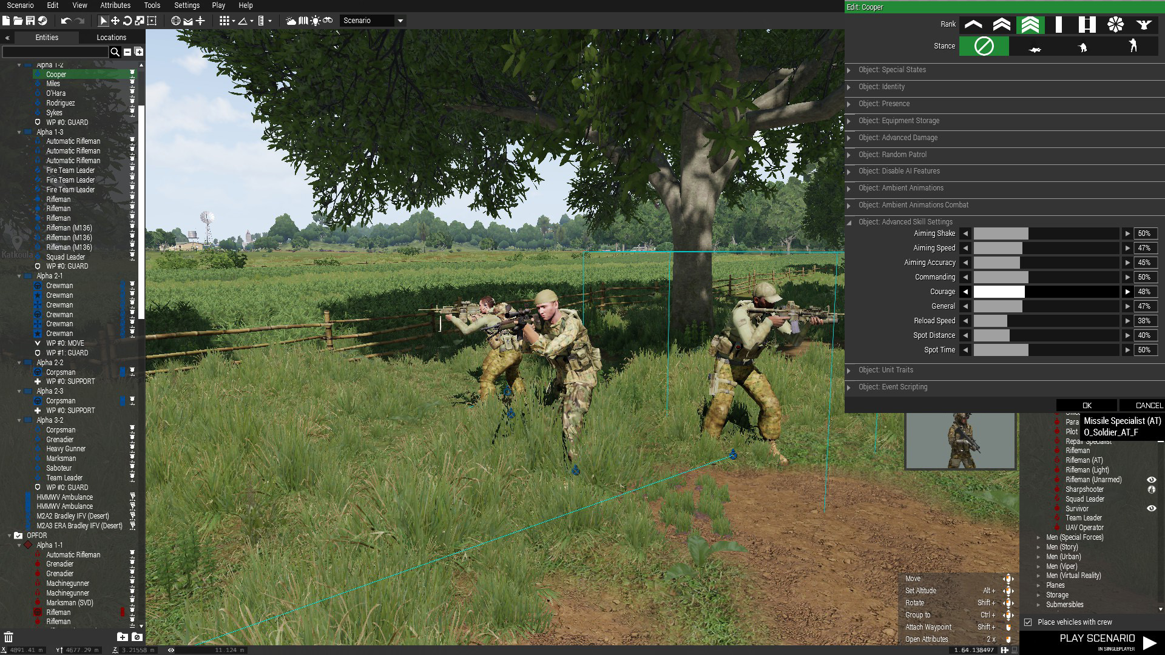
Task: Click the Undo arrow in toolbar
Action: point(66,21)
